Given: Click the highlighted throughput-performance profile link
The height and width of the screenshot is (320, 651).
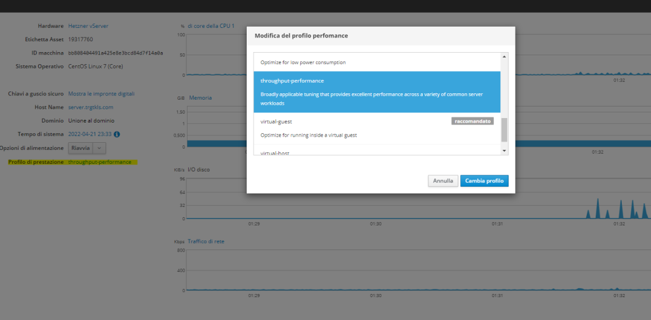Looking at the screenshot, I should pyautogui.click(x=99, y=162).
